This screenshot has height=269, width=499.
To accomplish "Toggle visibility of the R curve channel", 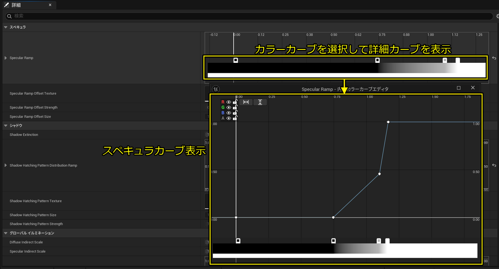I will click(229, 102).
